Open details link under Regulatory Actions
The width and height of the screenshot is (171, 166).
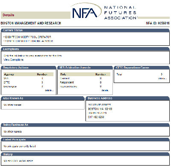pyautogui.click(x=49, y=90)
